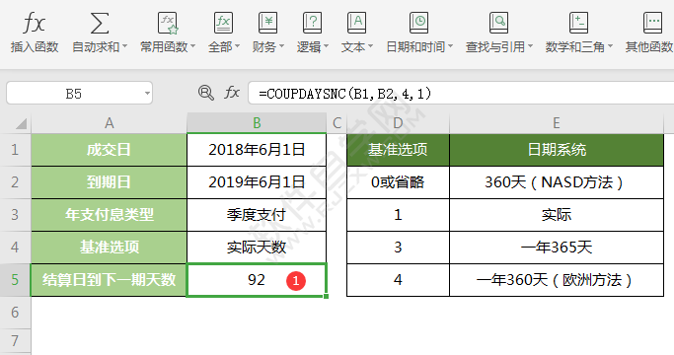Image resolution: width=674 pixels, height=355 pixels.
Task: Click cell E3 with 实际
Action: click(x=557, y=214)
